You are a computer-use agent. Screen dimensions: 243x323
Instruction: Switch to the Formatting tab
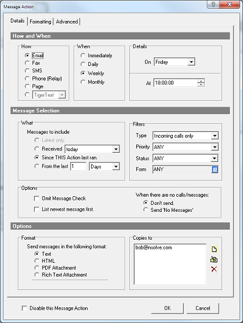pyautogui.click(x=41, y=21)
